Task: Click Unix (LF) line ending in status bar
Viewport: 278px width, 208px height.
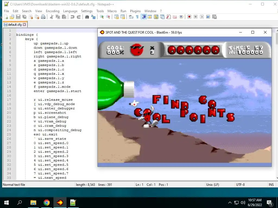Action: [213, 185]
